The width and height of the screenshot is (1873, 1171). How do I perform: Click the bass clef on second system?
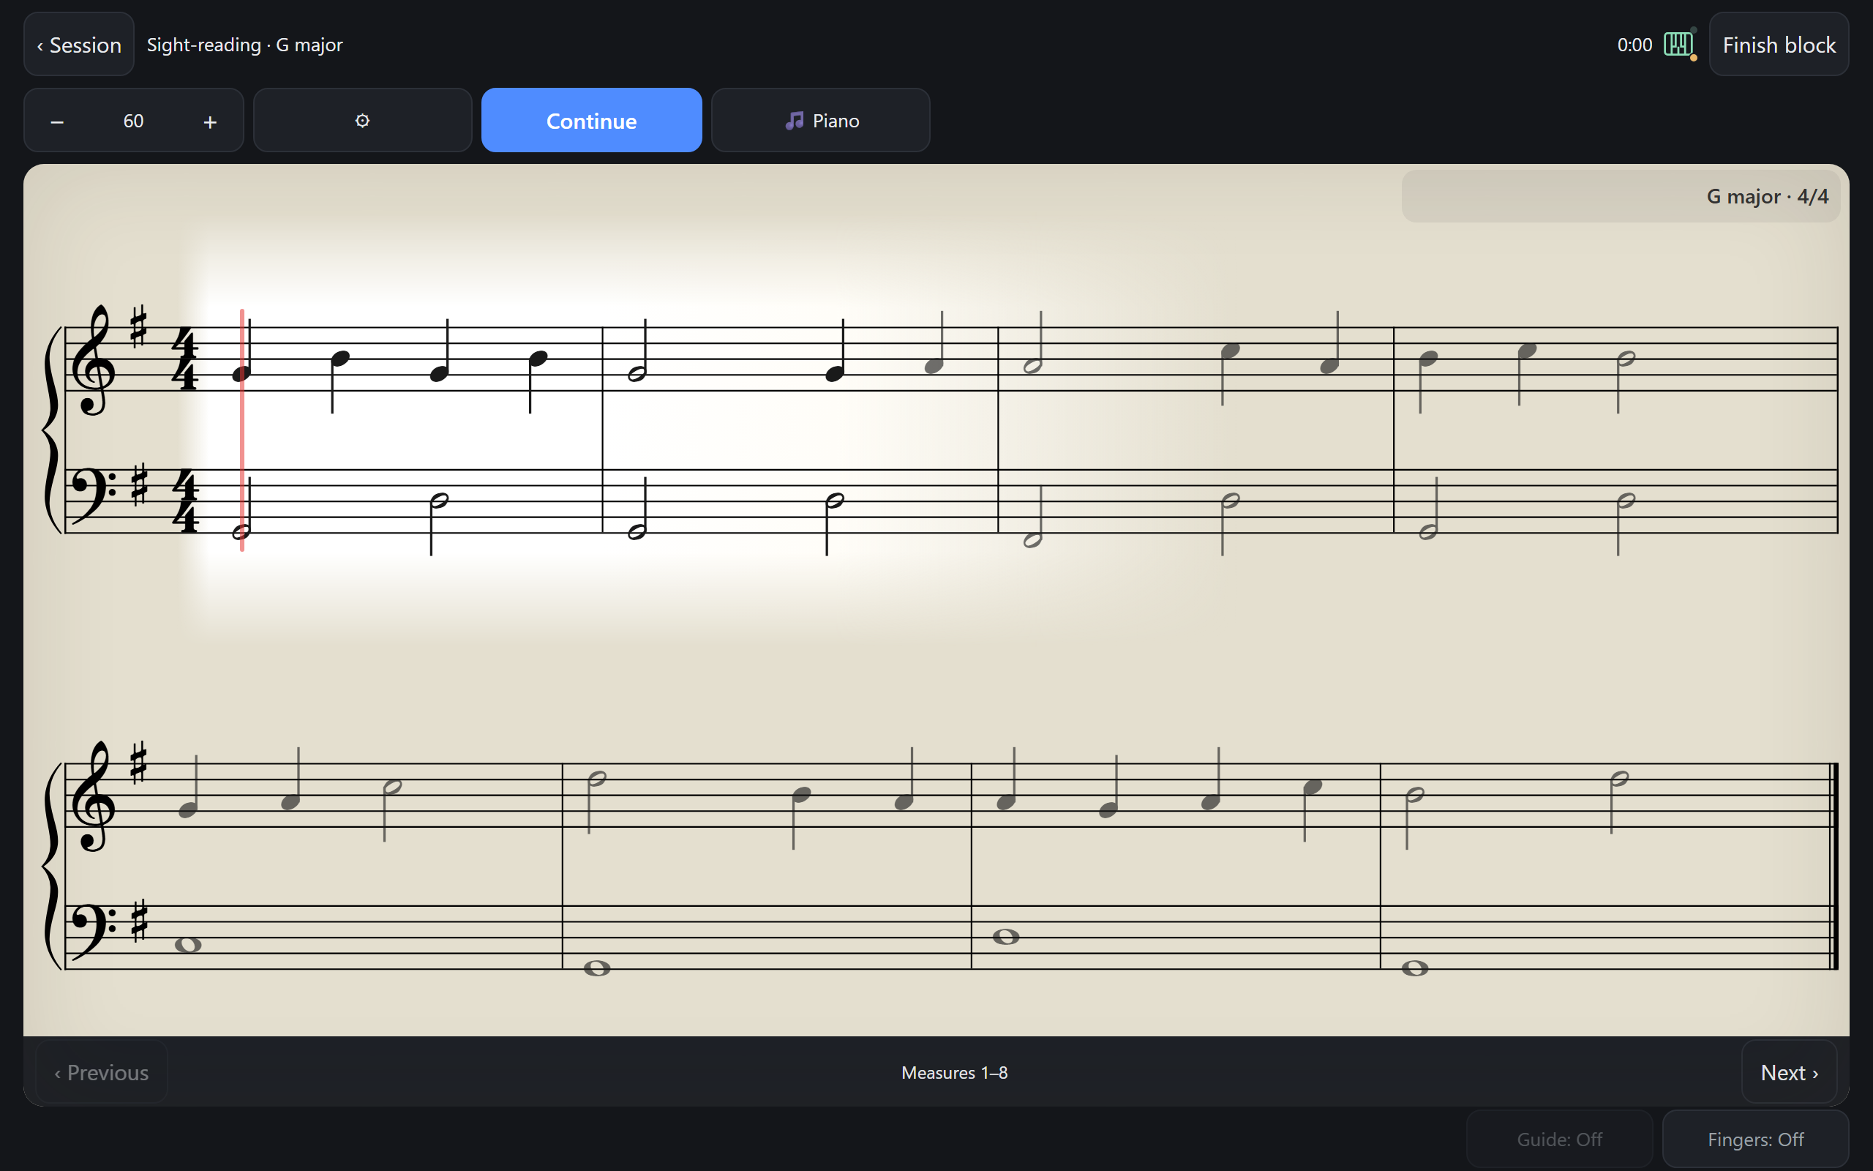pos(93,932)
